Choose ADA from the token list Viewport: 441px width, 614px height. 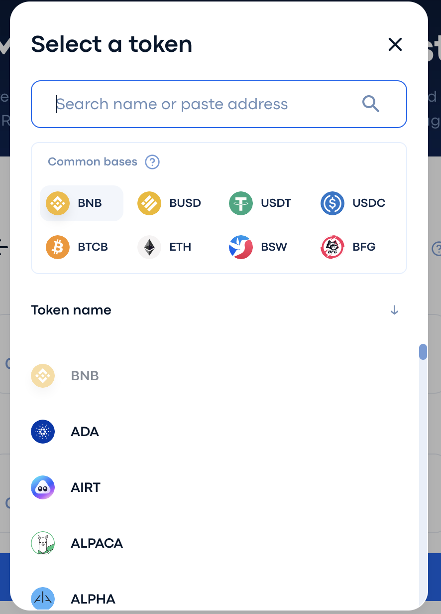point(85,432)
